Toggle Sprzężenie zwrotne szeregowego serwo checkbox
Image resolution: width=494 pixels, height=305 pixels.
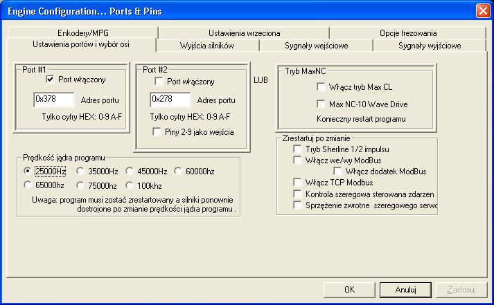[x=297, y=205]
